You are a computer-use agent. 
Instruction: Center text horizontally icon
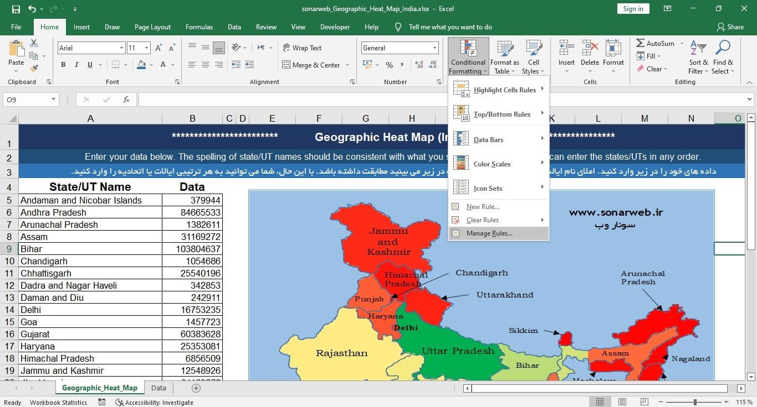tap(206, 65)
